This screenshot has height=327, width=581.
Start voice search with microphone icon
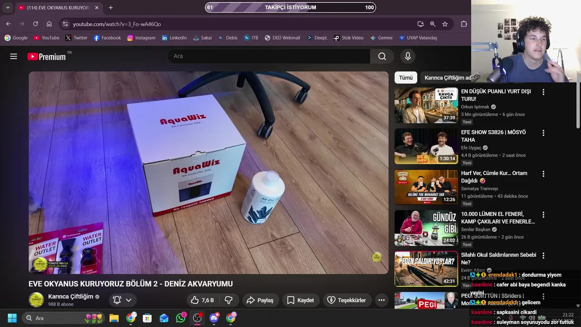click(x=408, y=56)
